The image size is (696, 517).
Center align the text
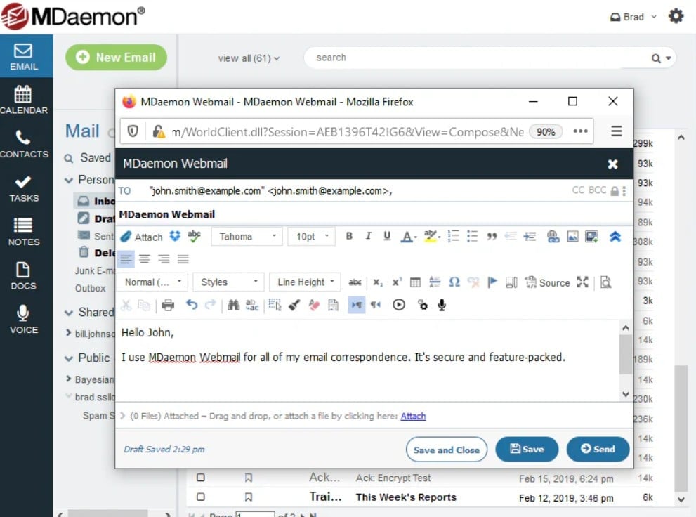(145, 258)
